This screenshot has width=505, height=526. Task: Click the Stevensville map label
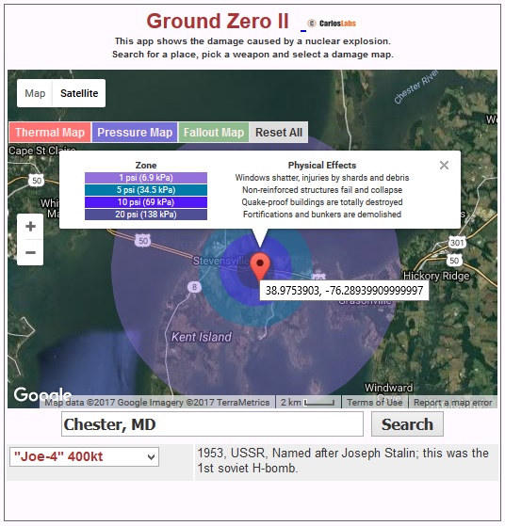coord(221,261)
